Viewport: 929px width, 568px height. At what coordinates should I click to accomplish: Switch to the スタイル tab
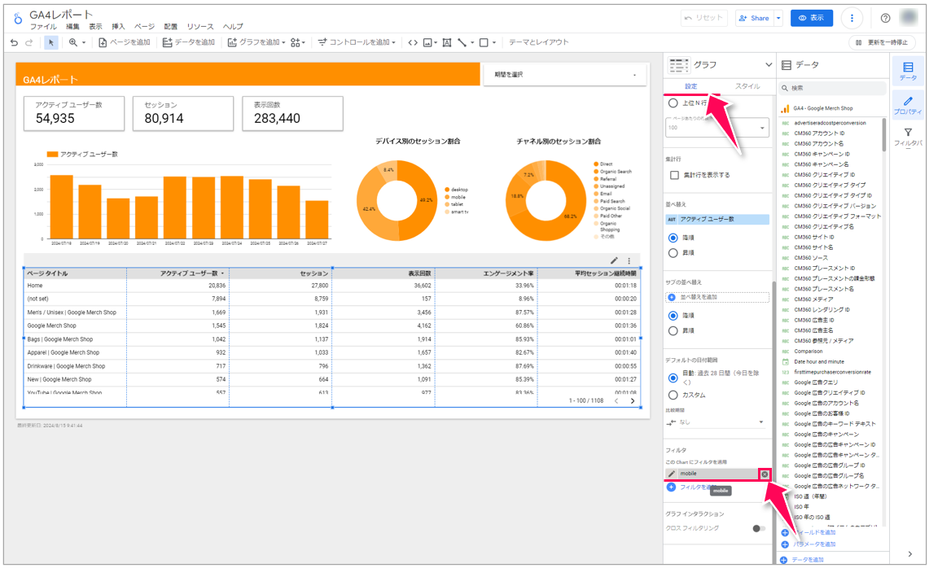747,86
